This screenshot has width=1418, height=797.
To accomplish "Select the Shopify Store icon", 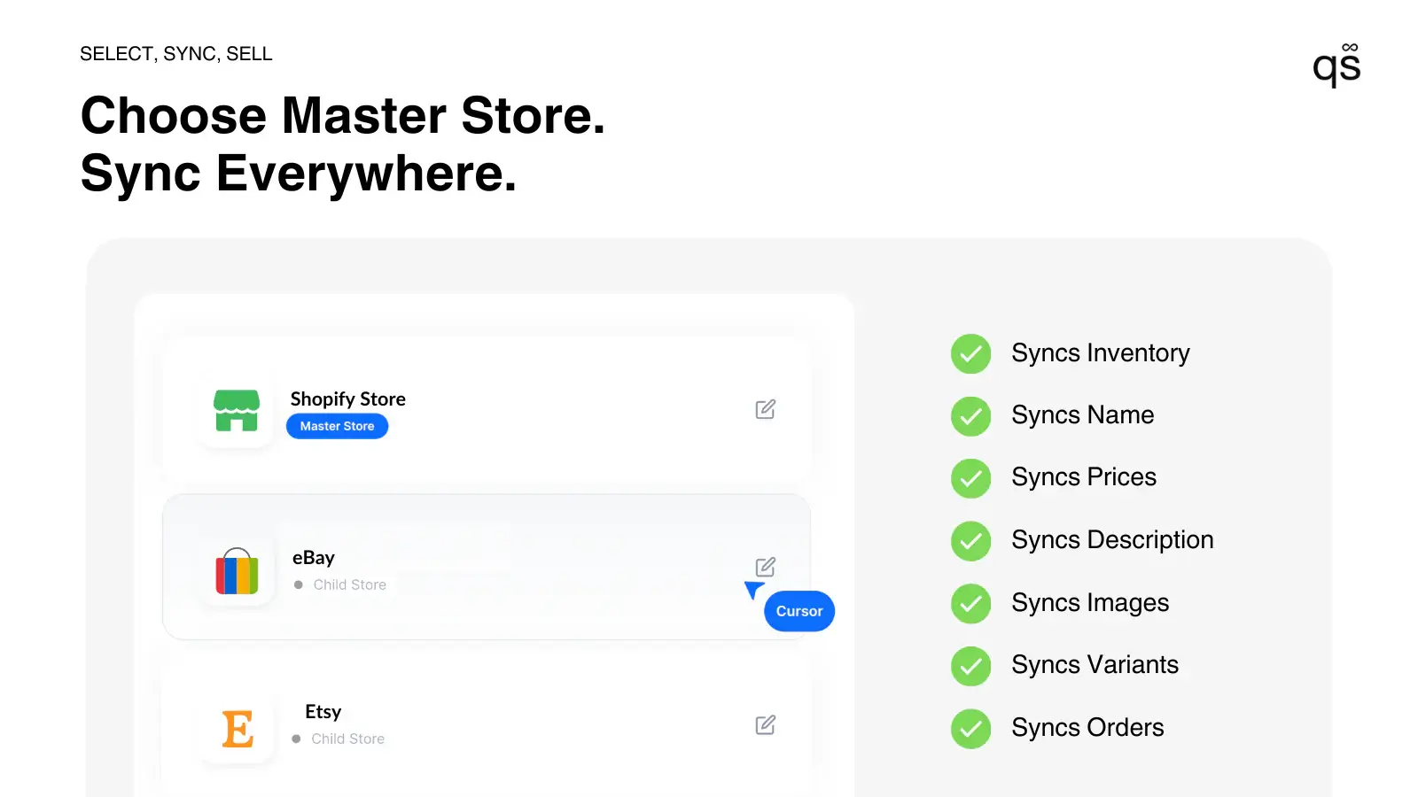I will pyautogui.click(x=236, y=410).
